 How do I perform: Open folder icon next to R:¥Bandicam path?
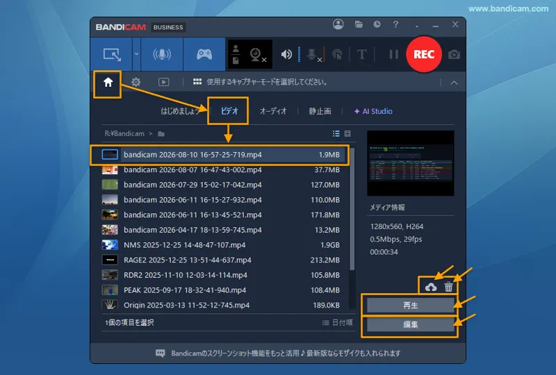[x=161, y=133]
